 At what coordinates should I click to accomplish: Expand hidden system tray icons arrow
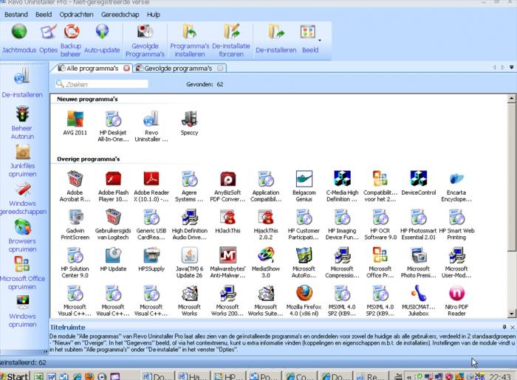[x=409, y=376]
